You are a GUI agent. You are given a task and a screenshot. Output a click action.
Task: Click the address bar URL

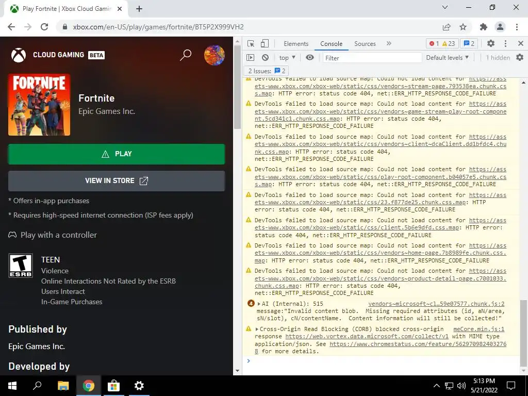click(158, 27)
